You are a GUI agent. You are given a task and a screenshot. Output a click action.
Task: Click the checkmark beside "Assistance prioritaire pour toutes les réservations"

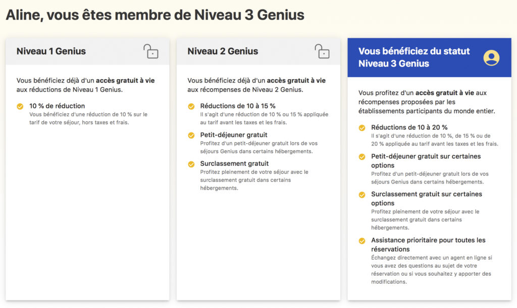click(x=362, y=240)
